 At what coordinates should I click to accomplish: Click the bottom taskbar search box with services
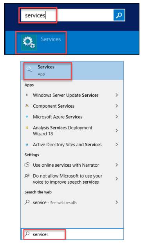click(x=72, y=234)
